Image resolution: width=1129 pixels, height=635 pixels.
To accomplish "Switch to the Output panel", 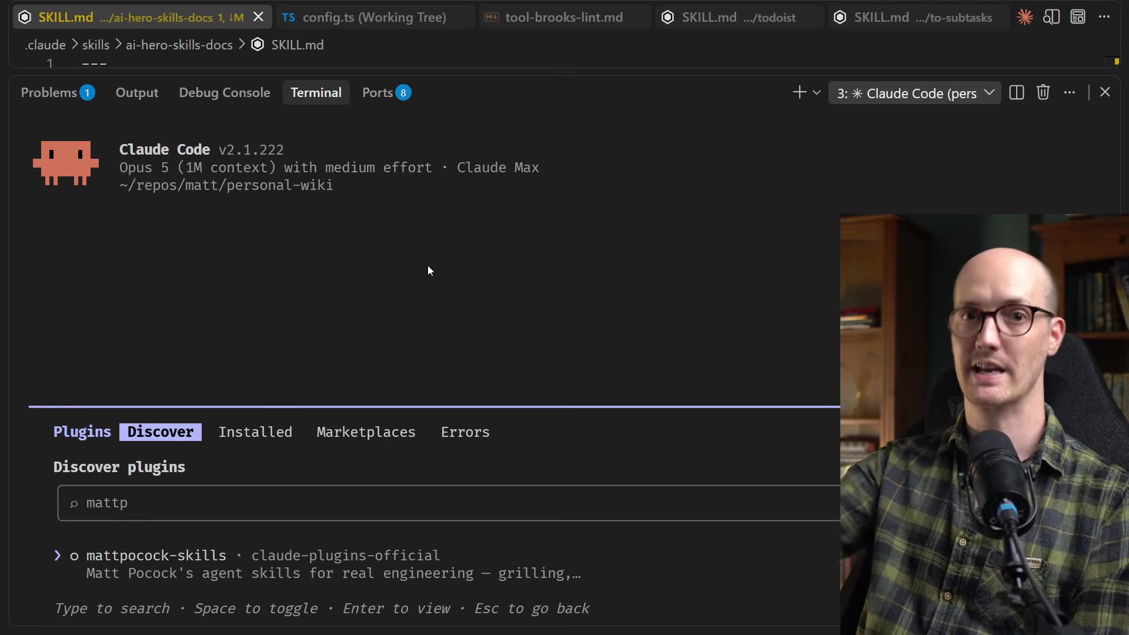I will pyautogui.click(x=137, y=93).
